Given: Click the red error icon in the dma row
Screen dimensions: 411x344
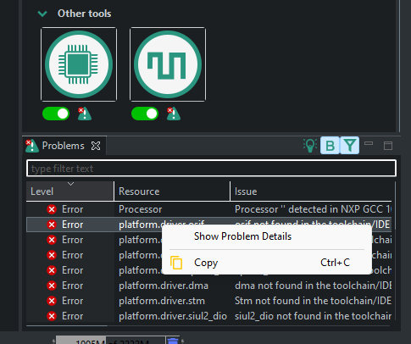Looking at the screenshot, I should 52,286.
